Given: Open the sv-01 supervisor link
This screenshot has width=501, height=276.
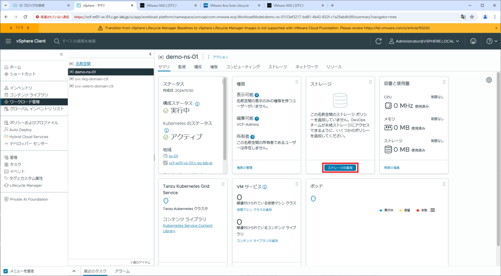Looking at the screenshot, I should click(x=173, y=156).
